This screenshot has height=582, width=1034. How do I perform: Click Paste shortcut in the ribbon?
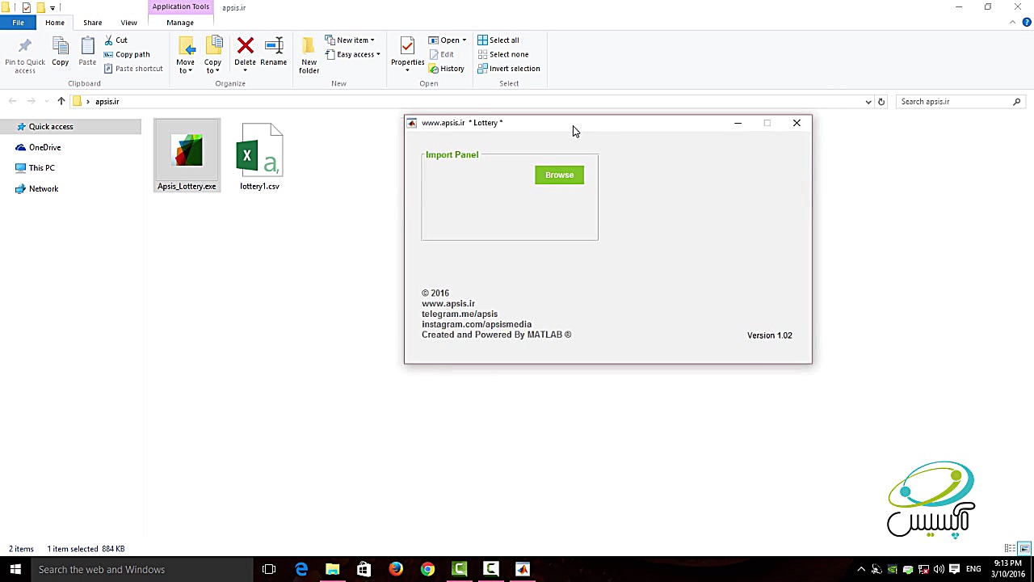pos(133,69)
